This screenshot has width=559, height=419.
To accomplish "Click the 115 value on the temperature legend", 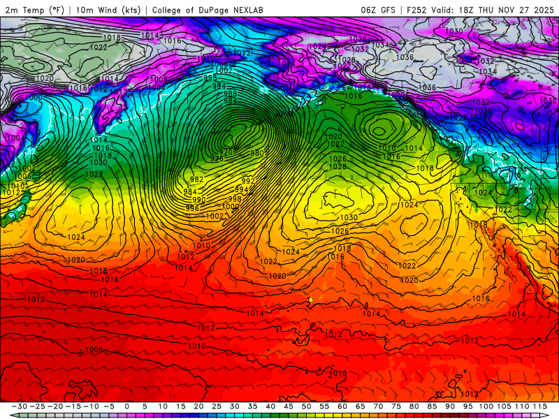I will (539, 406).
